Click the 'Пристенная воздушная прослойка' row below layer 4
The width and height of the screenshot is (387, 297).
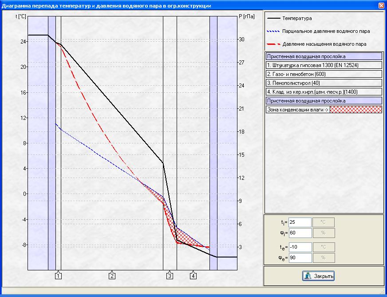[x=324, y=101]
